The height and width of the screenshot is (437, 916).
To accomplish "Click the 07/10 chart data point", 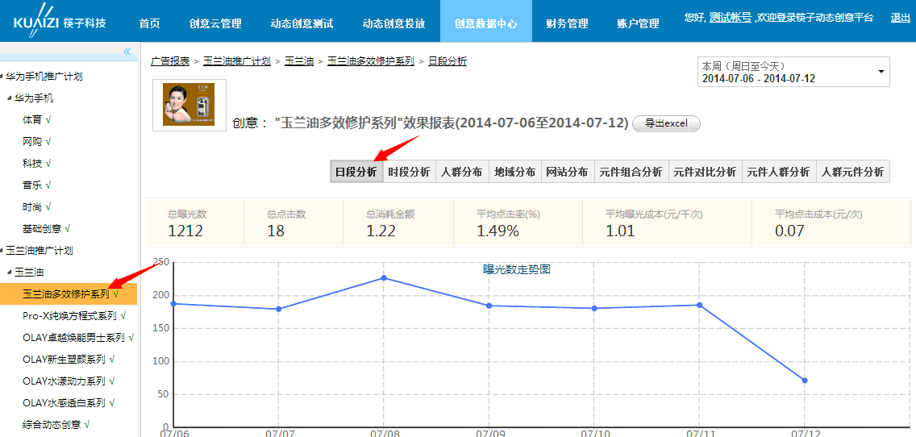I will (x=594, y=309).
